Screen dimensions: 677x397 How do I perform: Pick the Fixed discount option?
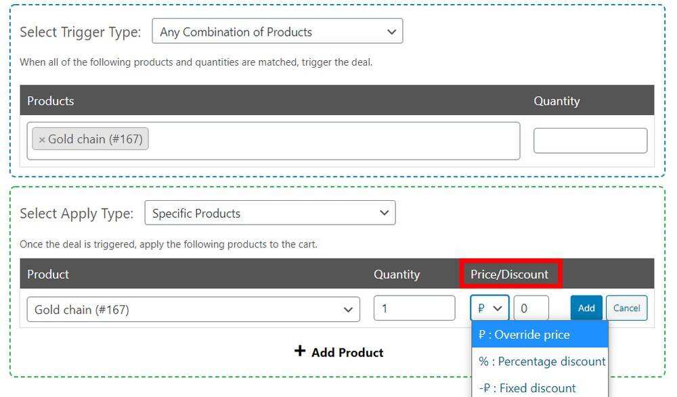click(527, 388)
